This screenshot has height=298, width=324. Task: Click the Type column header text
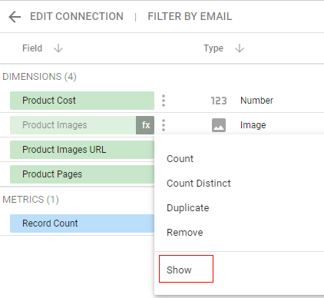tap(213, 48)
